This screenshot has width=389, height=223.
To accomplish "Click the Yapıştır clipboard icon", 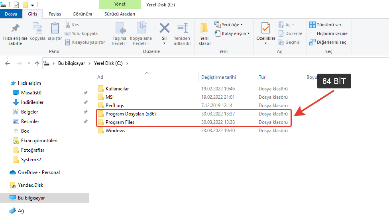I will point(55,29).
